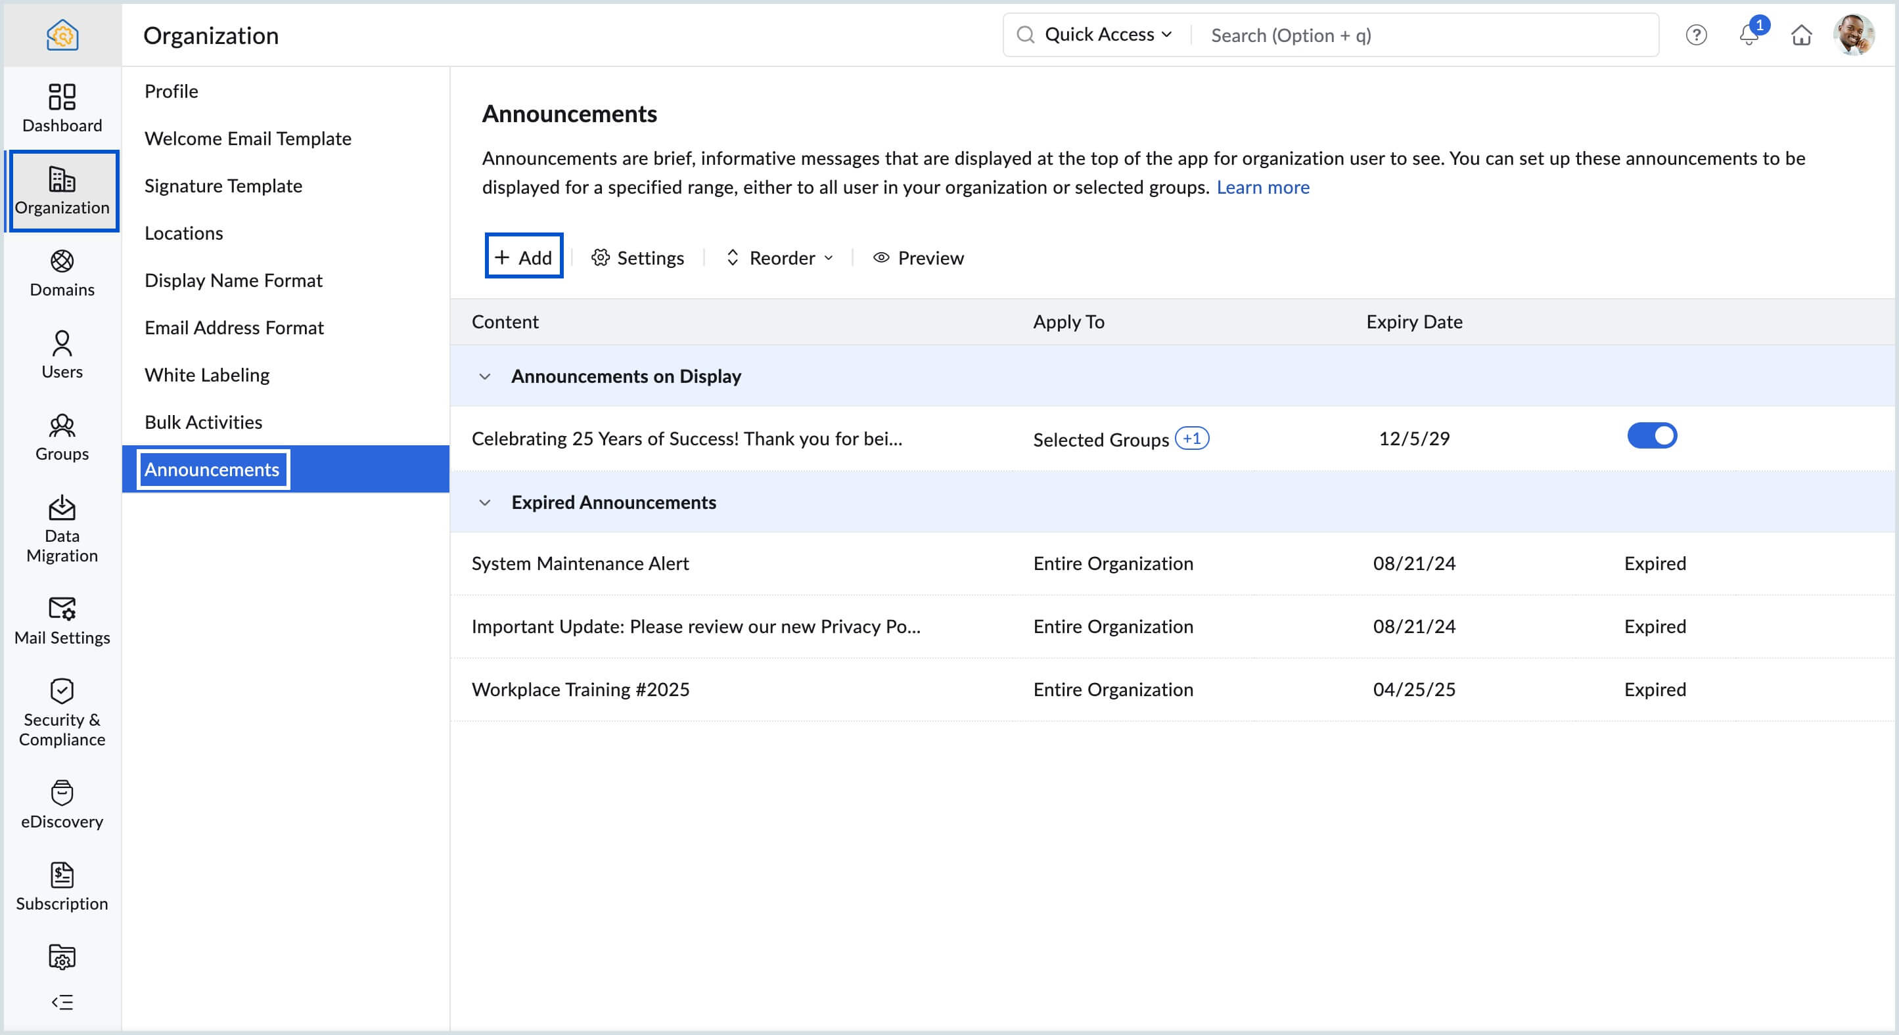Viewport: 1899px width, 1035px height.
Task: Open the Users section icon
Action: click(x=62, y=355)
